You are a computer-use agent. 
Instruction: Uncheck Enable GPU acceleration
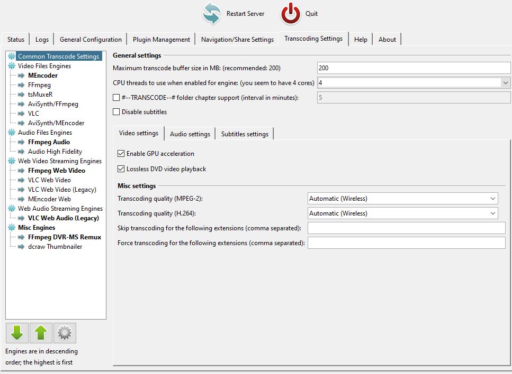121,153
